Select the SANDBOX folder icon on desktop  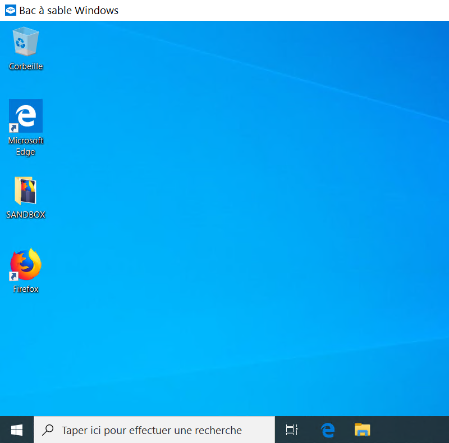pos(26,191)
